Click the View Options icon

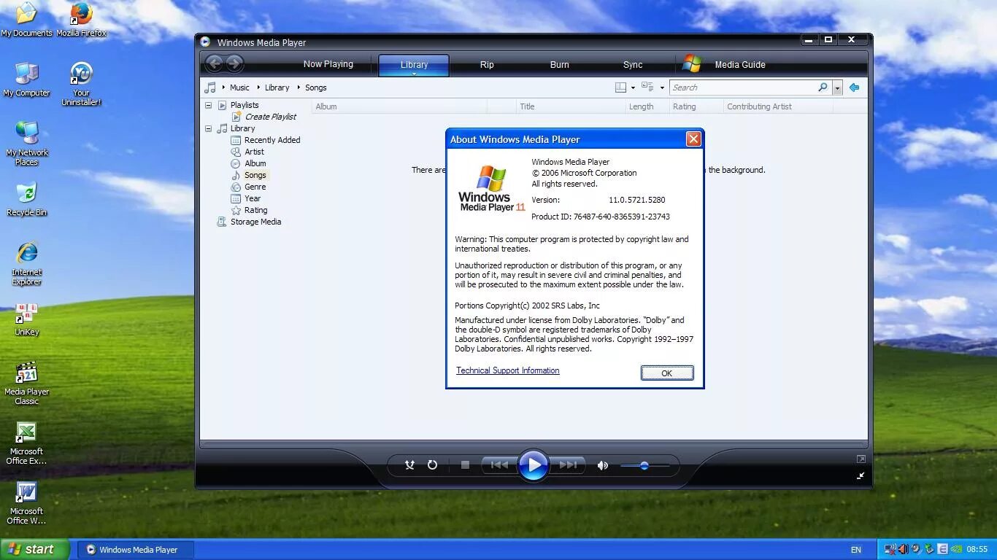(647, 87)
